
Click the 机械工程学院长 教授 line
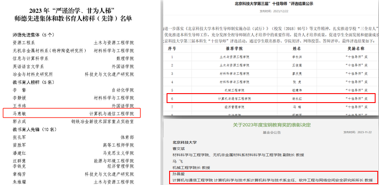tap(191, 167)
